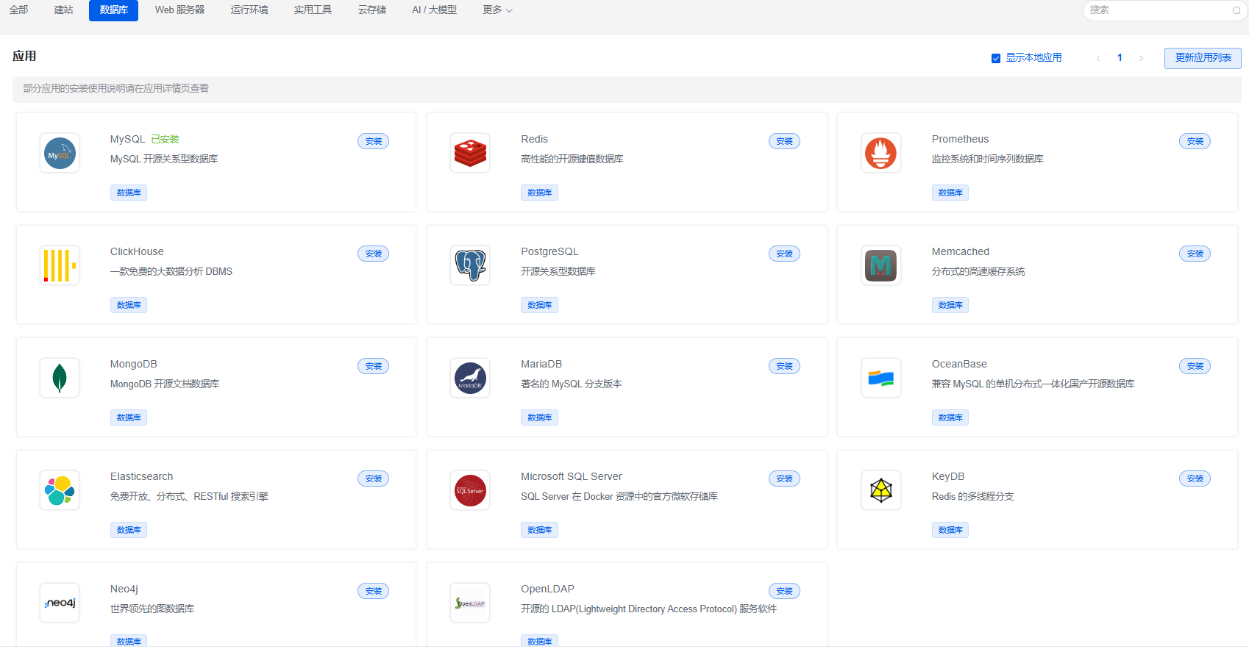Image resolution: width=1249 pixels, height=649 pixels.
Task: Select page number 1 in pagination
Action: coord(1120,58)
